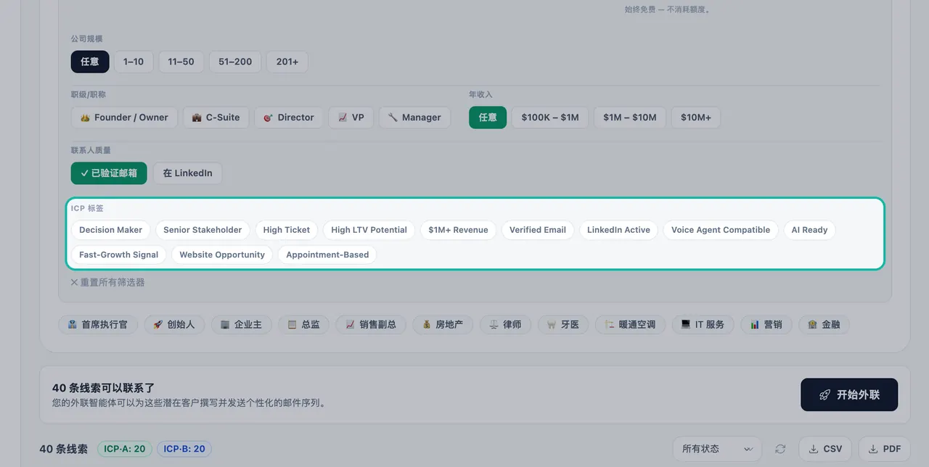Toggle the 在 LinkedIn contact filter

[x=188, y=173]
